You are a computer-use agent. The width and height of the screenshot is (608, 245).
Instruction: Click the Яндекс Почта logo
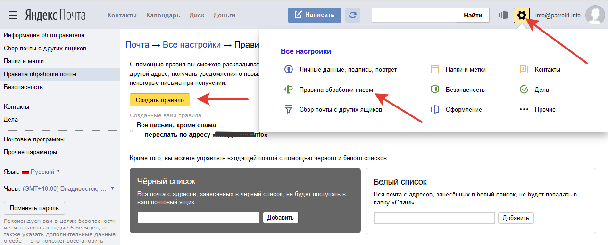click(55, 15)
